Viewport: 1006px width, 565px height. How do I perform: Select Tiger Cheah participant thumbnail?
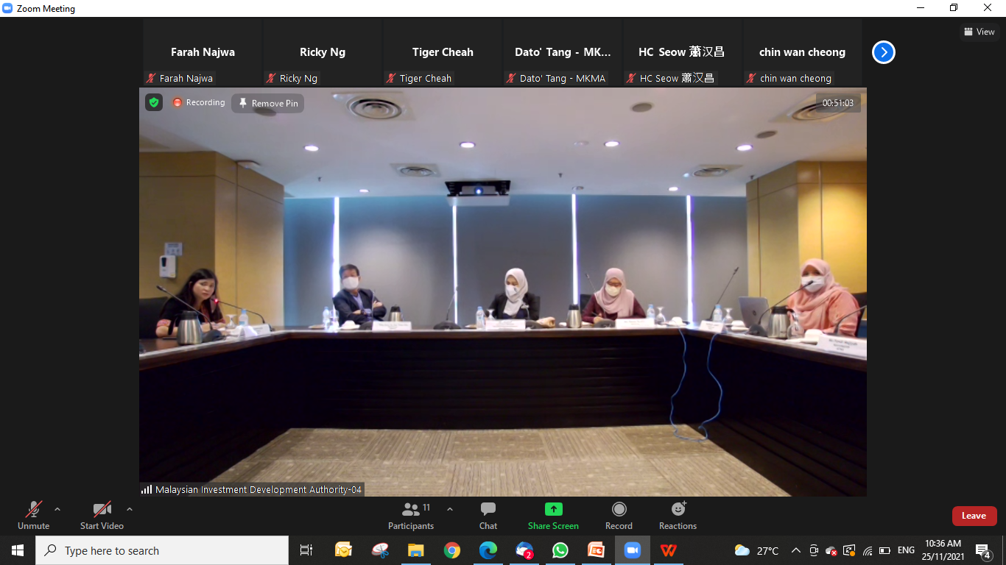click(443, 52)
